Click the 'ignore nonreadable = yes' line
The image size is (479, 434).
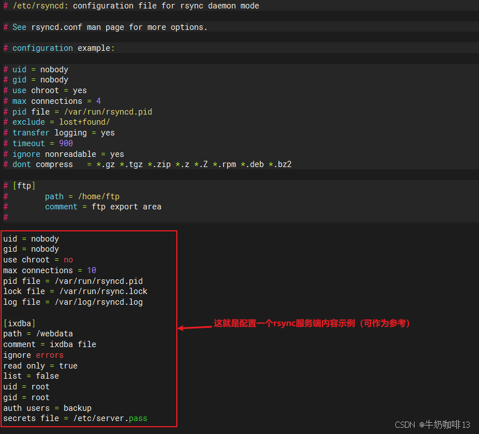point(63,154)
